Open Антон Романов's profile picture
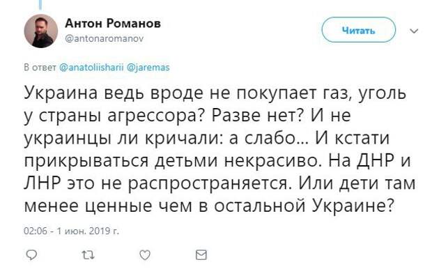 (x=41, y=31)
